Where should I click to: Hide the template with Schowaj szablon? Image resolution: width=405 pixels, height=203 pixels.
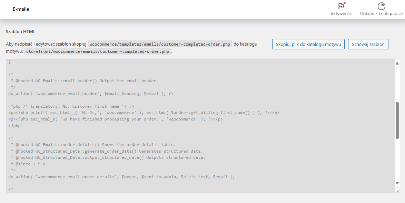pyautogui.click(x=368, y=44)
